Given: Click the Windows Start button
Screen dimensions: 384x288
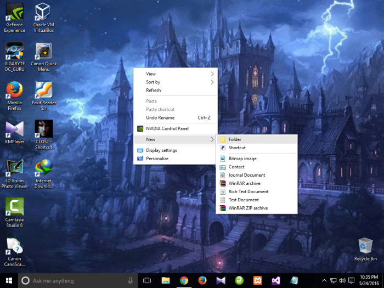Looking at the screenshot, I should pyautogui.click(x=8, y=280).
